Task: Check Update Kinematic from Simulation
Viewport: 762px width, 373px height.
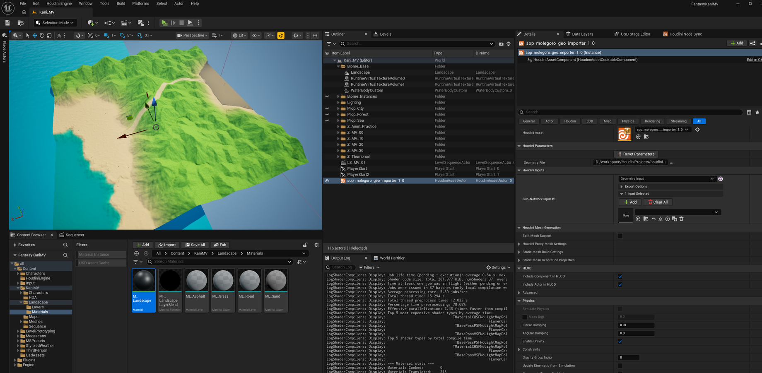Action: tap(620, 366)
